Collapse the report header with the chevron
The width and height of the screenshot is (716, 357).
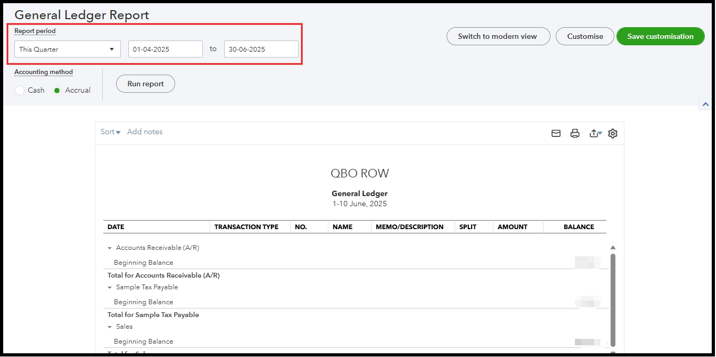705,104
